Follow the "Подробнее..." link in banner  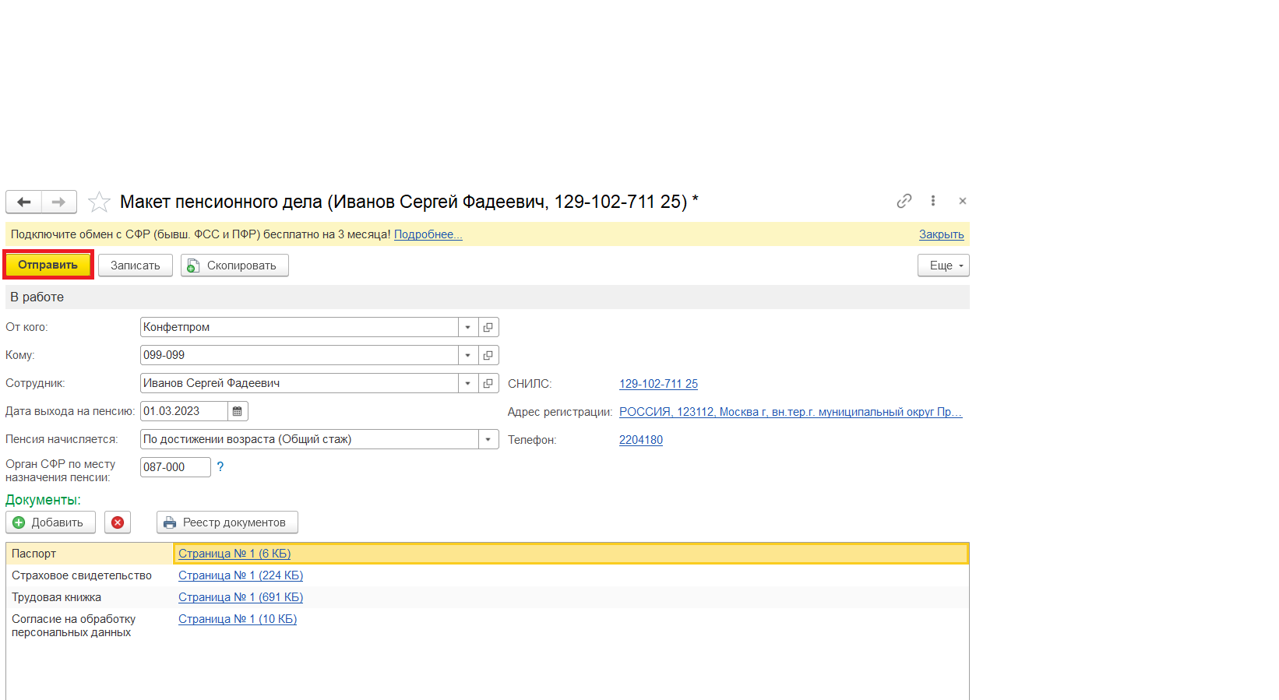428,234
